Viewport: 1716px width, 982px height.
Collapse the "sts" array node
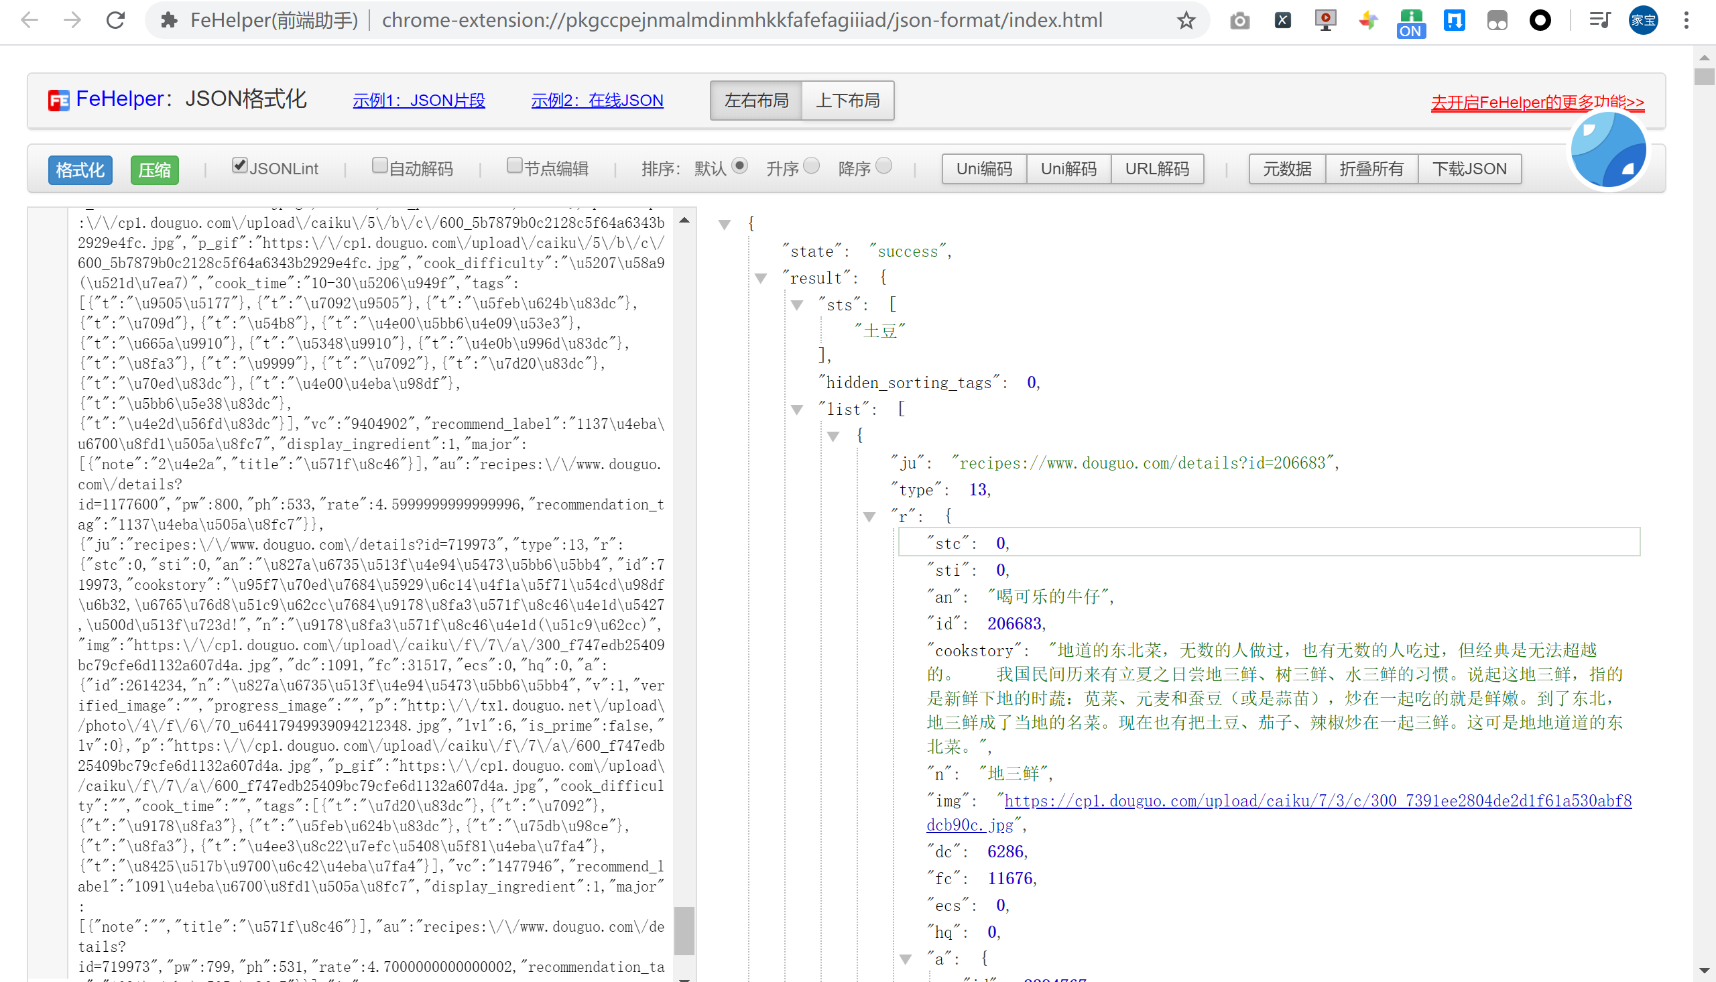798,305
